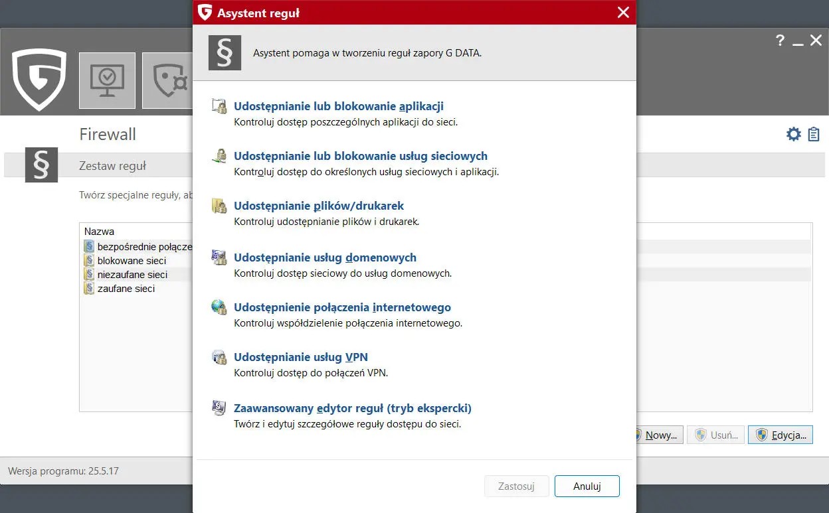The height and width of the screenshot is (513, 829).
Task: Cancel the wizard with 'Anuluj'
Action: point(587,486)
